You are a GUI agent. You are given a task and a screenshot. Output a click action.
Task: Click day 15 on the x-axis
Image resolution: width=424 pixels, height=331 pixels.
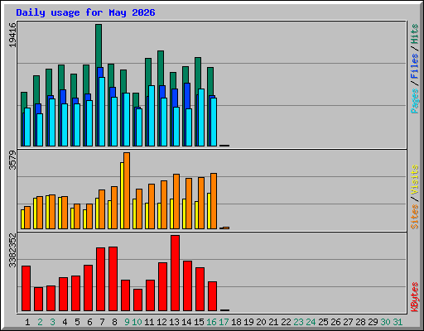[199, 322]
